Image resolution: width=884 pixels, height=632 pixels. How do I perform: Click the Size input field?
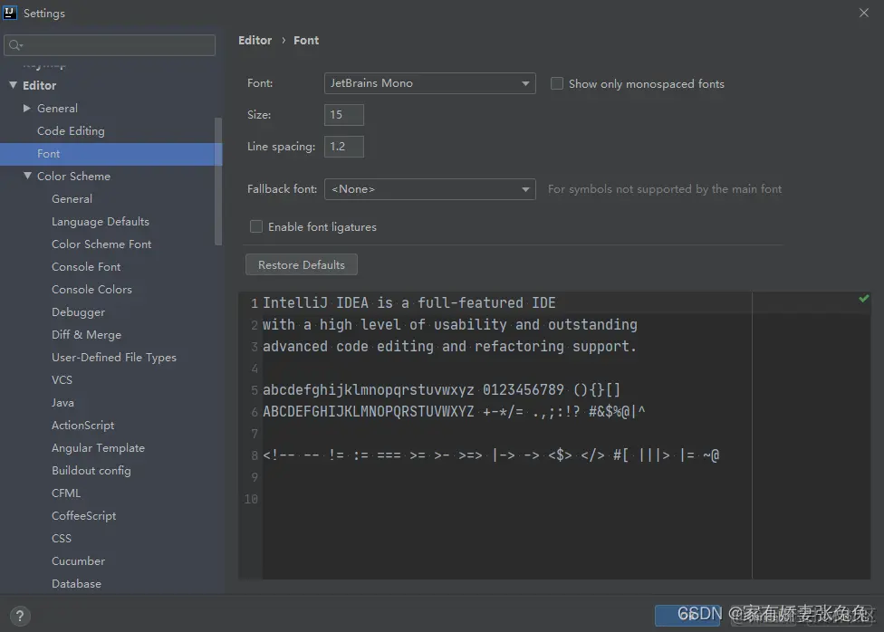(x=344, y=115)
